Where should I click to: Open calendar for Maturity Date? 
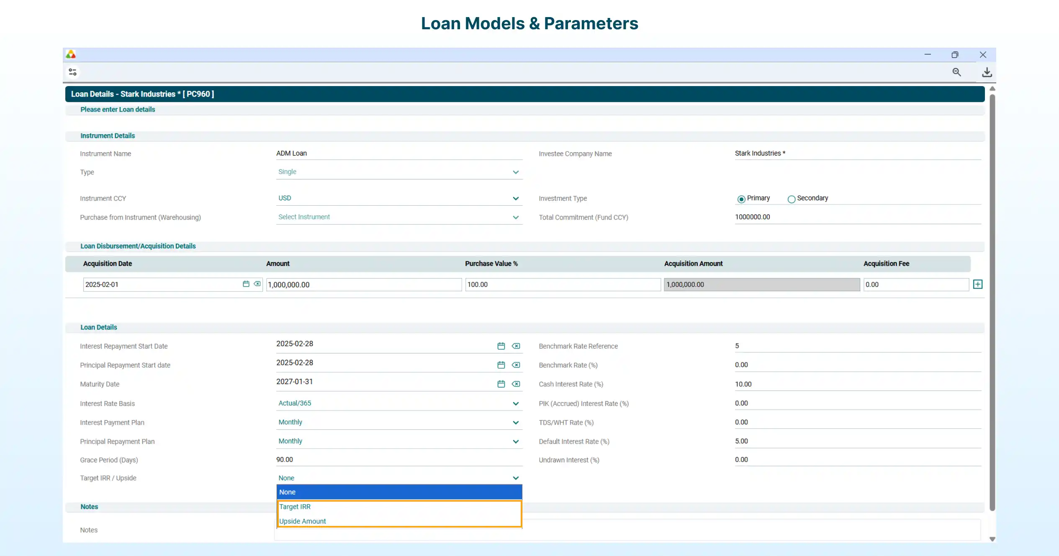pyautogui.click(x=501, y=384)
